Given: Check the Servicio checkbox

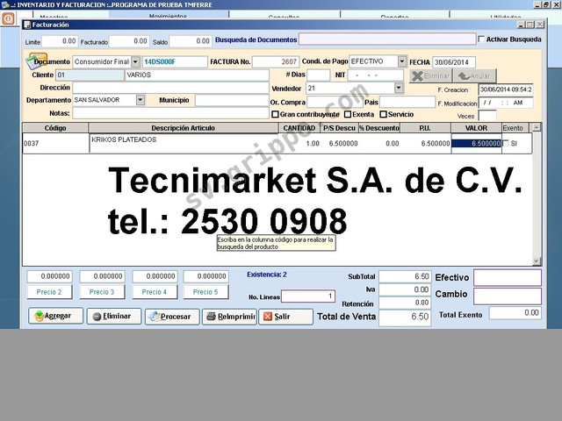Looking at the screenshot, I should tap(383, 114).
